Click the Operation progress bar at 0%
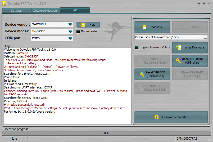Screen dimensions: 213x142 click(106, 133)
